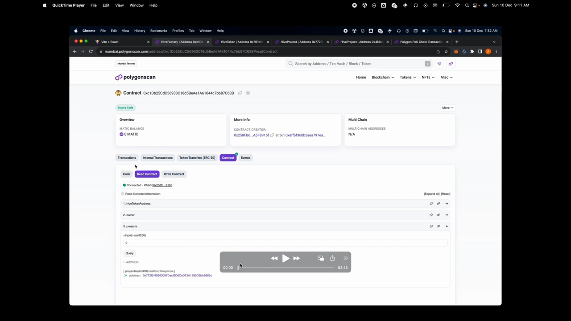This screenshot has height=321, width=571.
Task: Open NFTs nav dropdown
Action: [x=428, y=77]
